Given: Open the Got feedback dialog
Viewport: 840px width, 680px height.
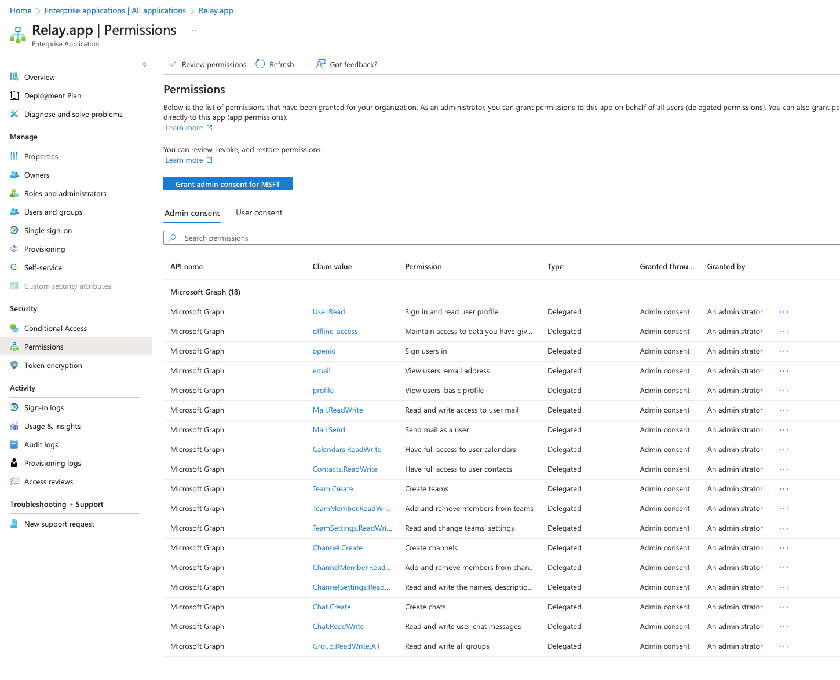Looking at the screenshot, I should point(346,64).
